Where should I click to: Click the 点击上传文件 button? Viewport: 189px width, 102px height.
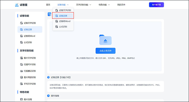coord(106,51)
